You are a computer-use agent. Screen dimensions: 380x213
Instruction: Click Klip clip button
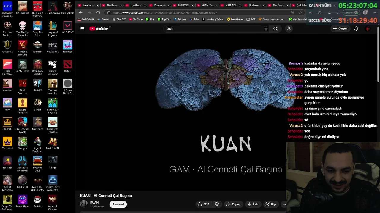(x=270, y=204)
